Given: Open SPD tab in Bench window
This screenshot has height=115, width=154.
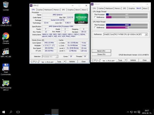Looking at the screenshot, I should (x=124, y=8).
